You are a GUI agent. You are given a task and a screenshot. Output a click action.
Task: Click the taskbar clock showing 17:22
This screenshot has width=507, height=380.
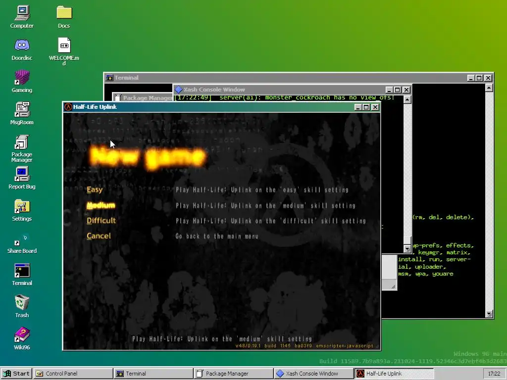[494, 374]
